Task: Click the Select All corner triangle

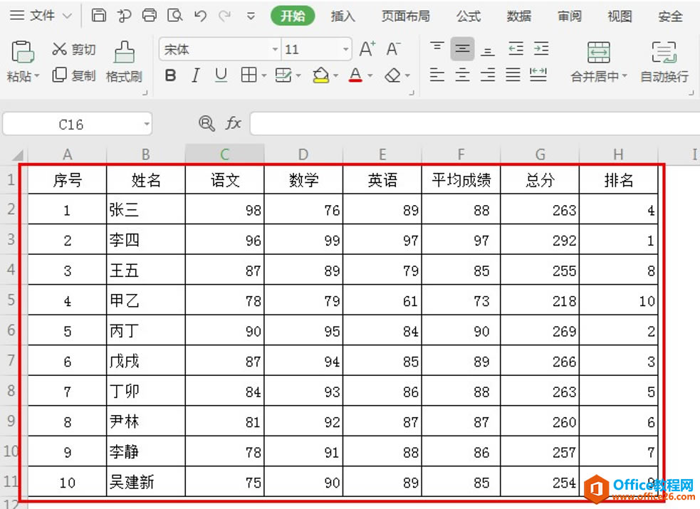Action: (x=17, y=154)
